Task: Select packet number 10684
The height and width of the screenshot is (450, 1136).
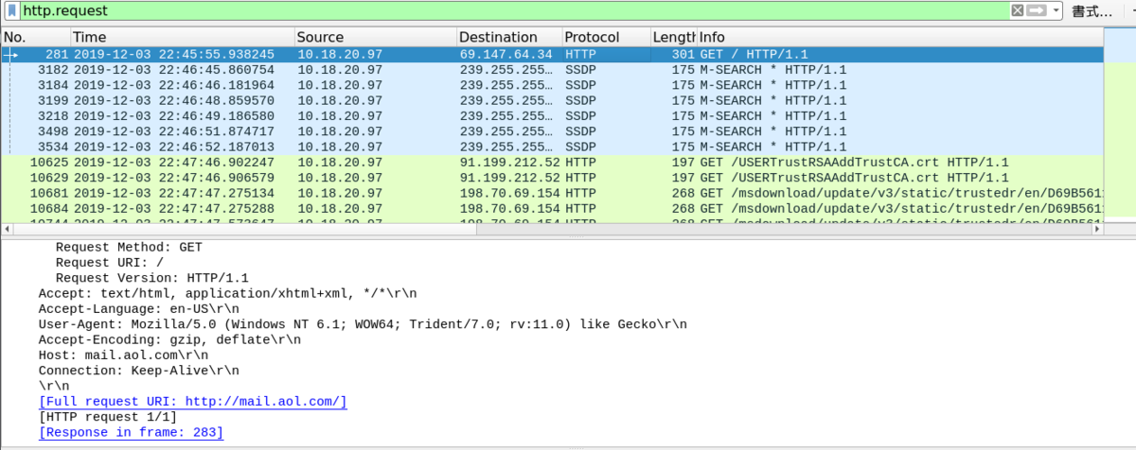Action: (552, 207)
